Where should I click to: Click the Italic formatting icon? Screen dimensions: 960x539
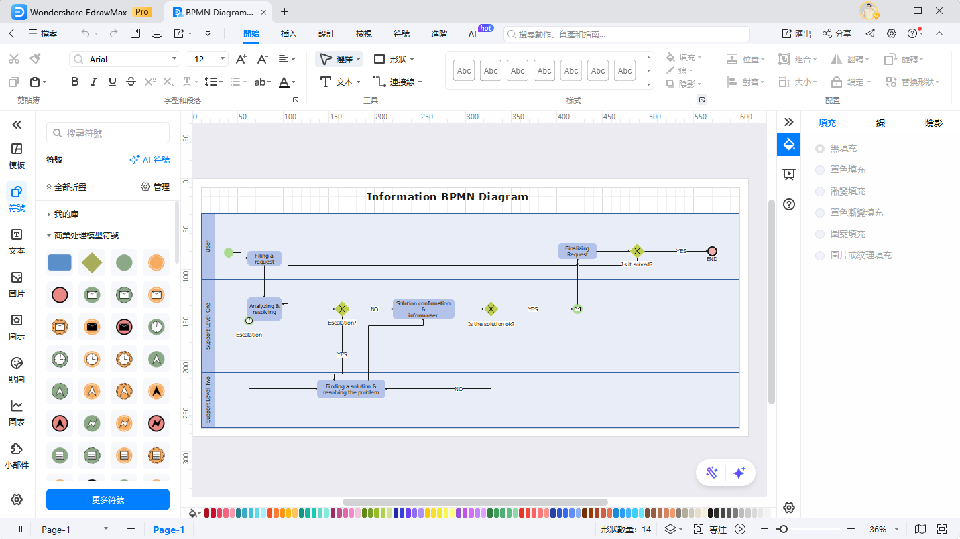94,82
